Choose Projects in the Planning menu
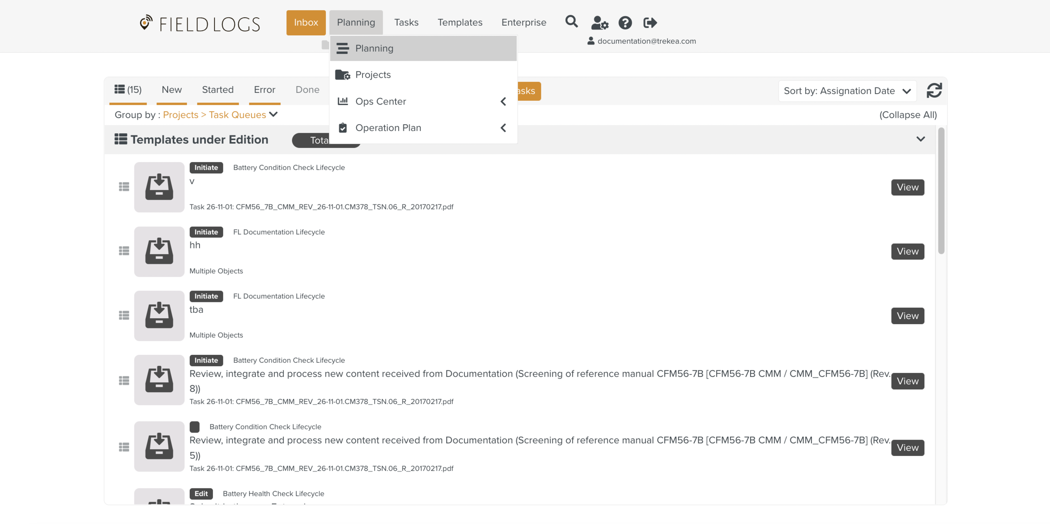 point(423,75)
